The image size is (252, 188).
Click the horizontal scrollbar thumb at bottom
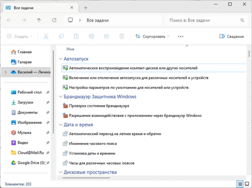coord(86,178)
